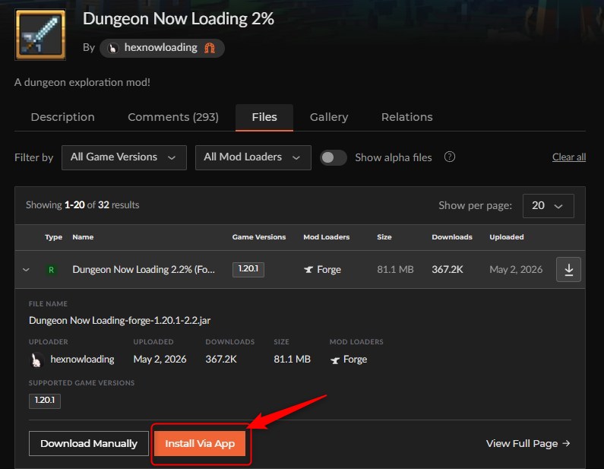Toggle Show alpha files switch

(334, 157)
